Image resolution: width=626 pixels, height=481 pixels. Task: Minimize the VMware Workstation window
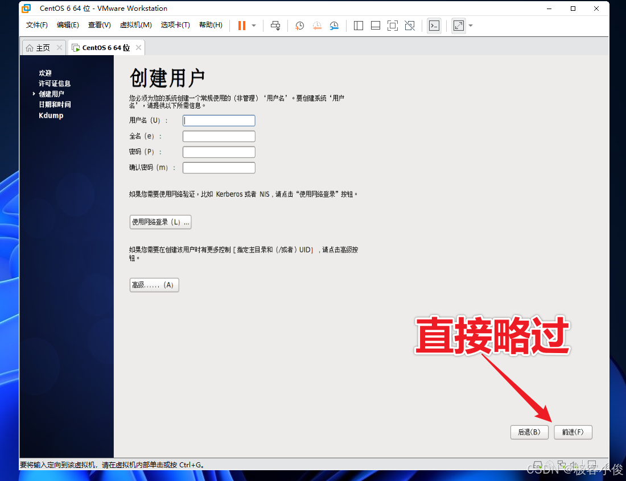click(549, 9)
